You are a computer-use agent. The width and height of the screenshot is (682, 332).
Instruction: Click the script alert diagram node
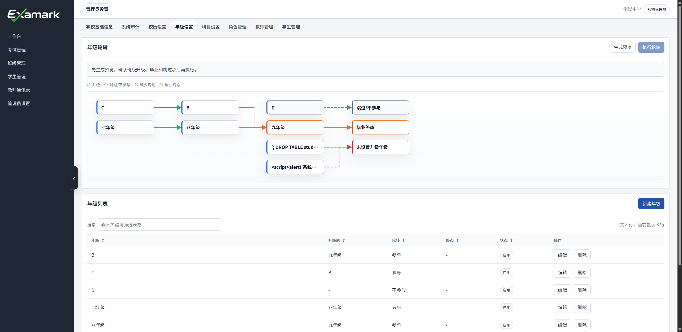[x=295, y=167]
